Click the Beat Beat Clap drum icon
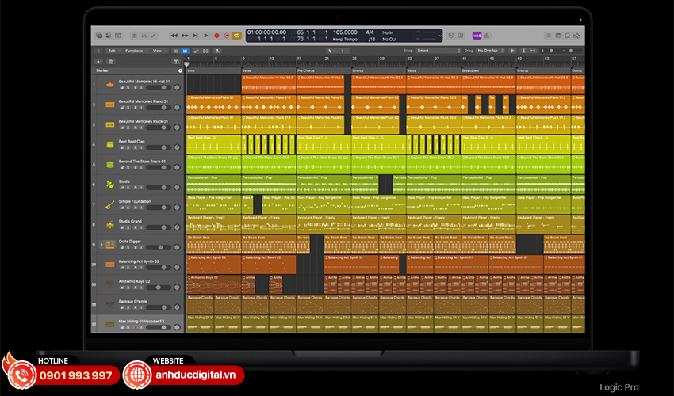 (x=109, y=144)
